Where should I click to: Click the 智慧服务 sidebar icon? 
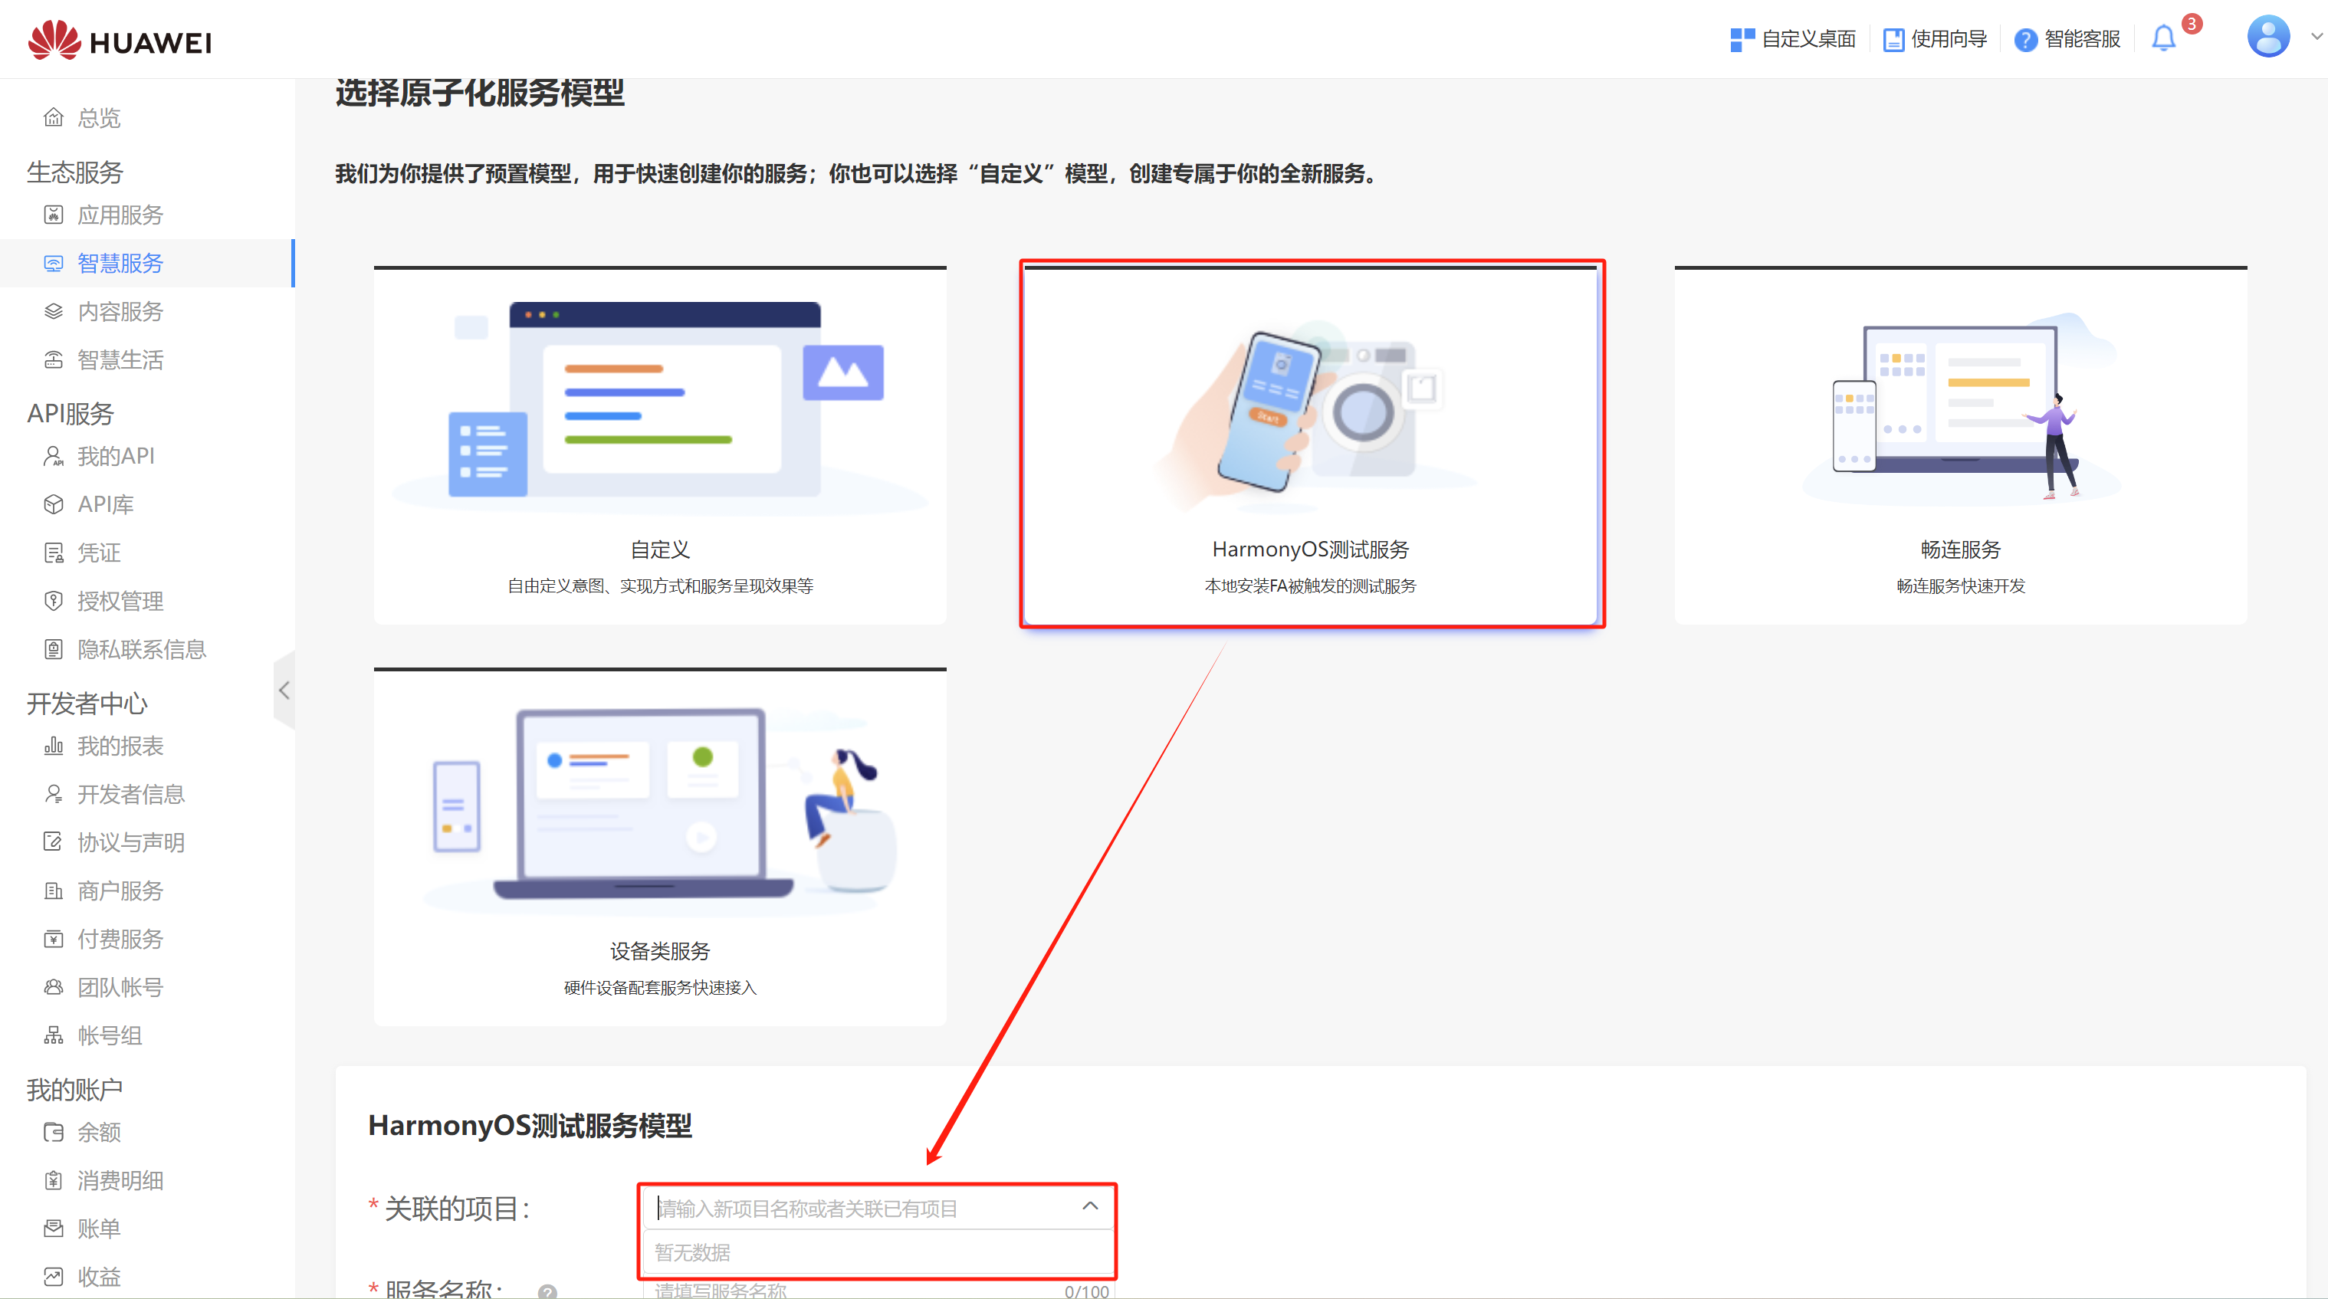click(54, 263)
